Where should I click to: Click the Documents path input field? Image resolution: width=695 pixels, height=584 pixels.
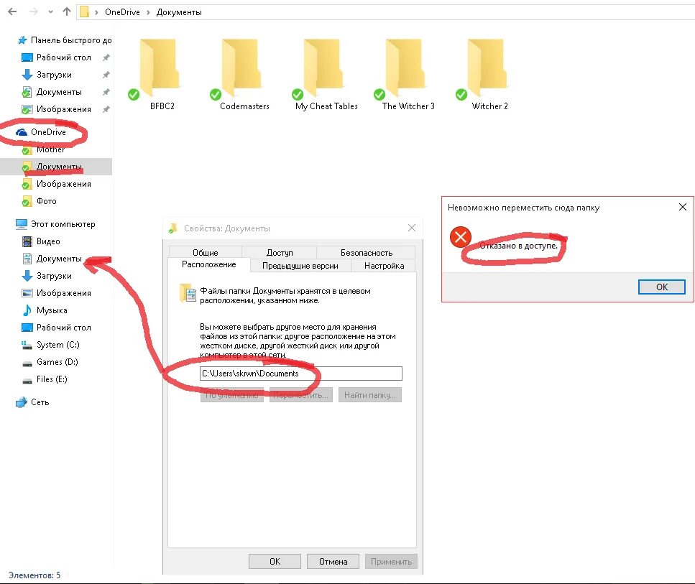point(301,374)
